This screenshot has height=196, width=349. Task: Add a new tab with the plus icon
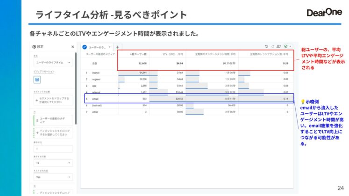[118, 47]
